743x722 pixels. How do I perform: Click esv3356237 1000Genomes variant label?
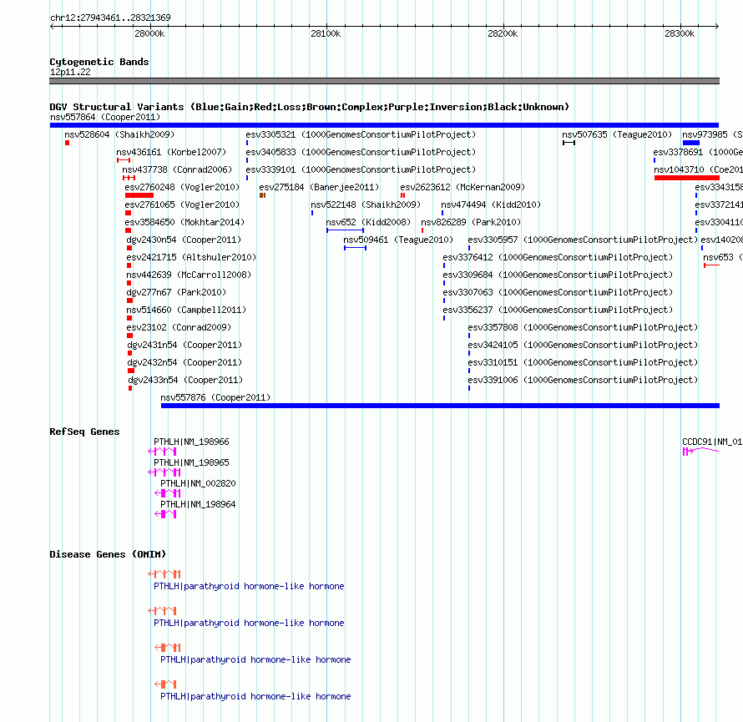coord(558,310)
